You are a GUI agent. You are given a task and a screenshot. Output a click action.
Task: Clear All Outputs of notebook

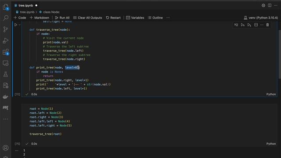point(88,18)
